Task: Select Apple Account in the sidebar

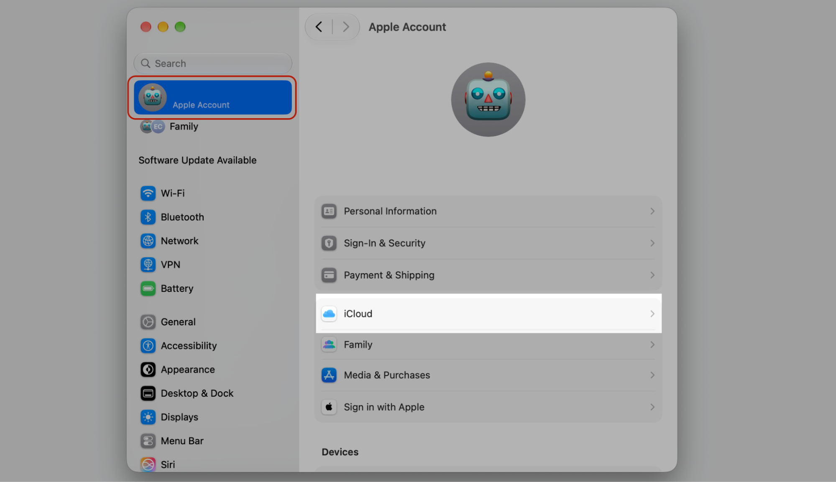Action: (x=213, y=97)
